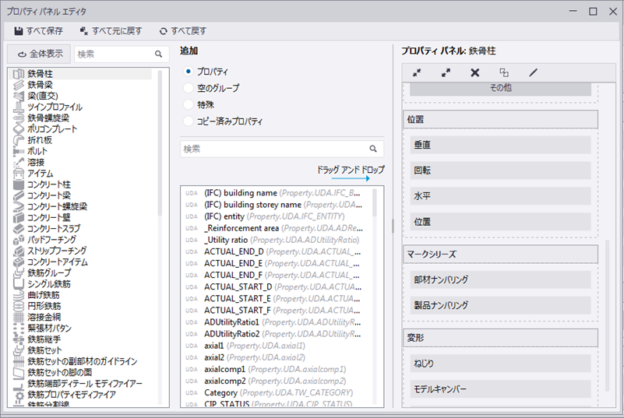The height and width of the screenshot is (418, 624).
Task: Click the すべて保存 save all button
Action: (39, 31)
